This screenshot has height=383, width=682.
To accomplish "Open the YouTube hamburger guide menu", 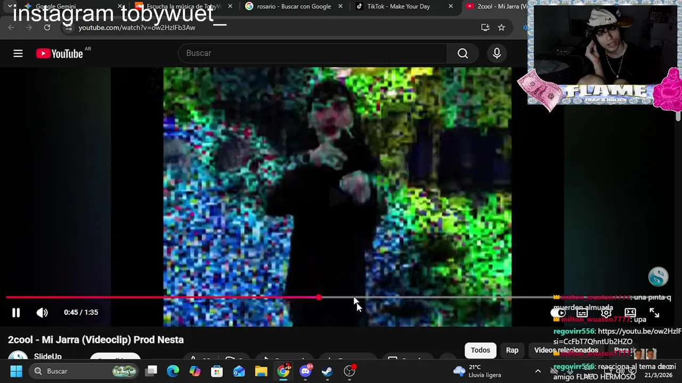I will click(18, 53).
